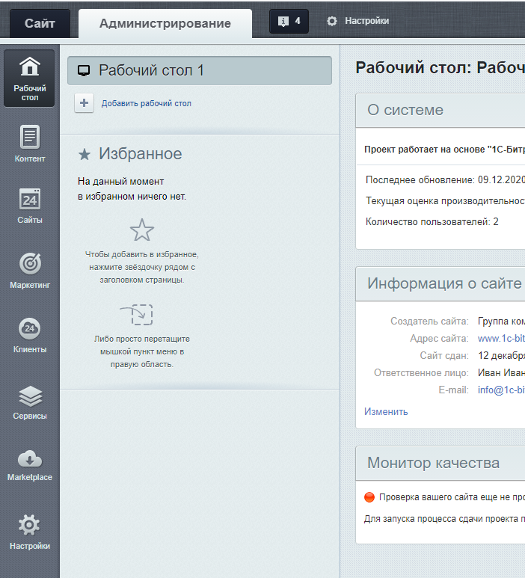The image size is (525, 578).
Task: Select Рабочий стол 1 in the menu
Action: pos(200,71)
